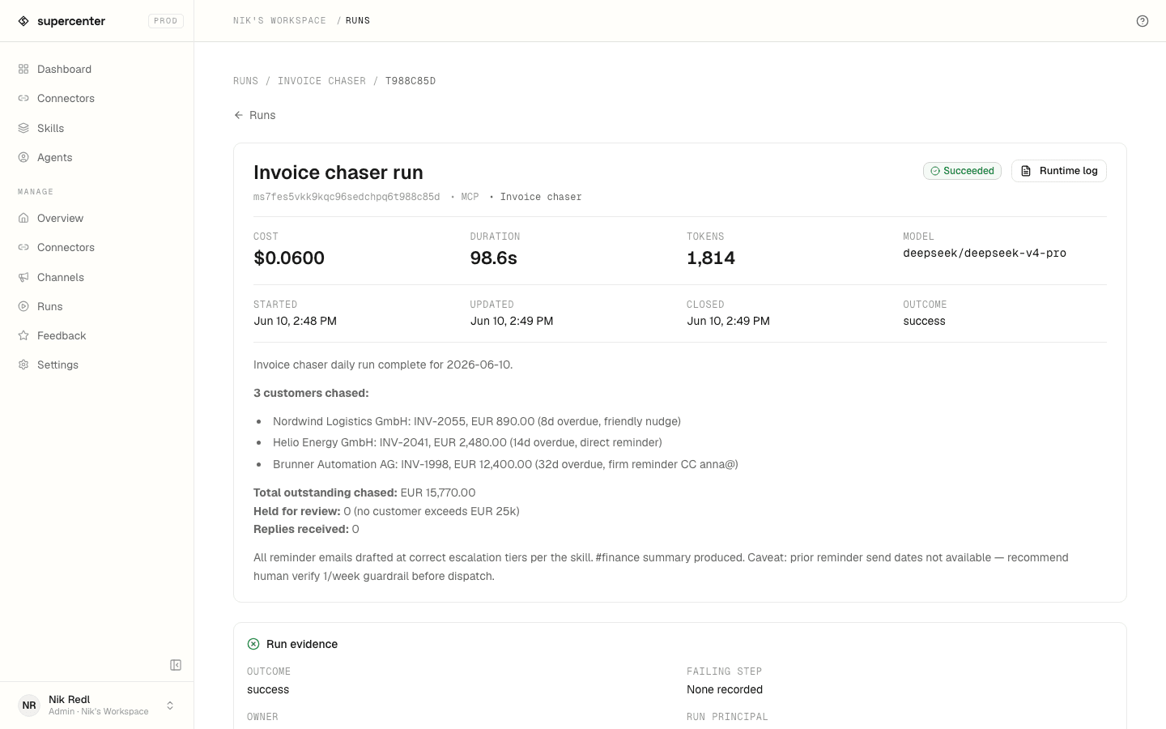Click the Invoice chaser skill label under title
The image size is (1166, 729).
click(541, 197)
